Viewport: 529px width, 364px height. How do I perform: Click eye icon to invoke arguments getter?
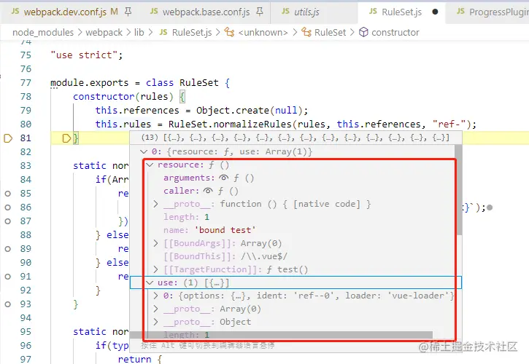[x=223, y=178]
